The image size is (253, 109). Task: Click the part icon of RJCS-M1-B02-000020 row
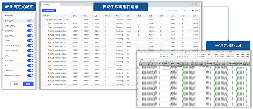pos(49,23)
